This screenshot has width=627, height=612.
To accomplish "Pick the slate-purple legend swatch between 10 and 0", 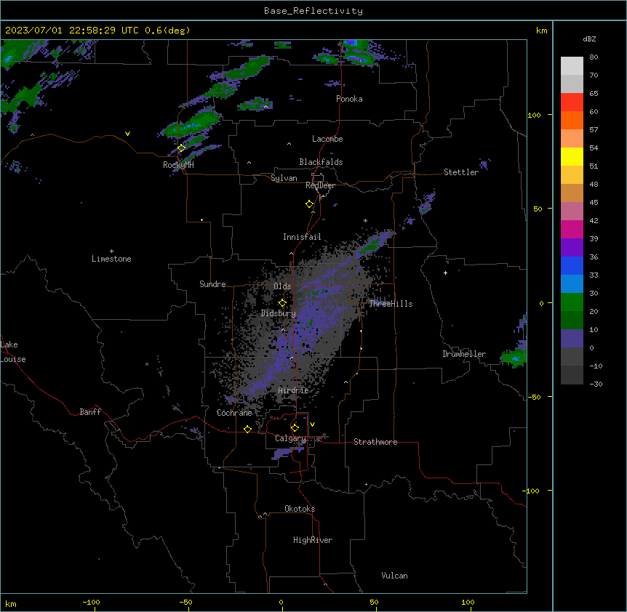I will coord(572,339).
